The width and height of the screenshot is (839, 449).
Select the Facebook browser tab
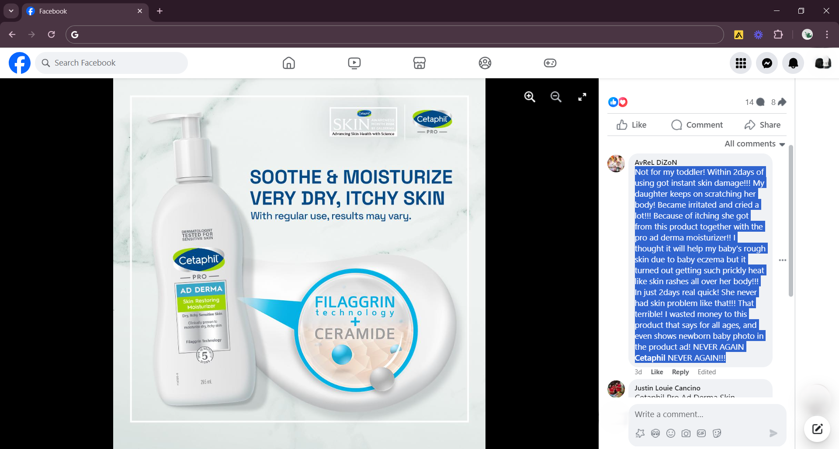pos(85,11)
